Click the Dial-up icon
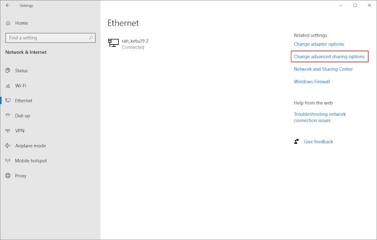Viewport: 377px width, 240px height. [x=8, y=115]
